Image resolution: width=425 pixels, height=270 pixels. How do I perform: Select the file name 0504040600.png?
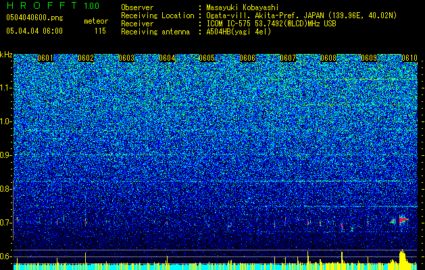(34, 18)
